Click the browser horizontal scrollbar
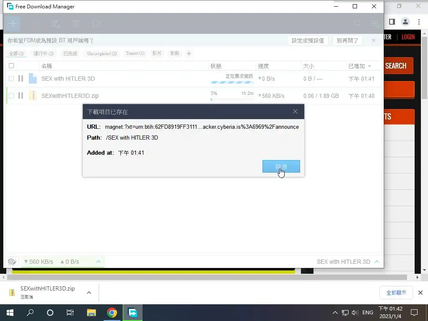The height and width of the screenshot is (321, 428). (x=207, y=278)
